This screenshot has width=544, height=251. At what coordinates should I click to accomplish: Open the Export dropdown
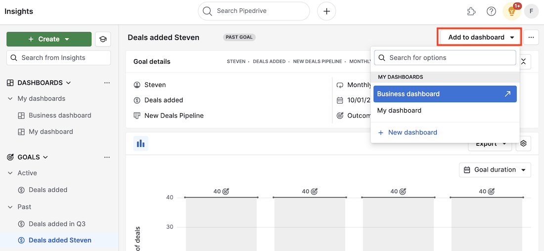click(x=490, y=143)
